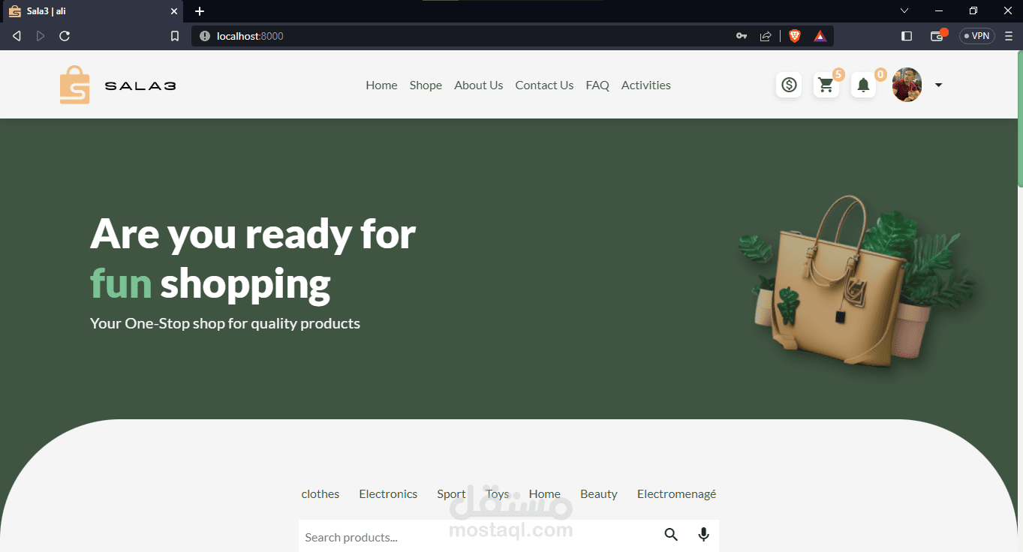This screenshot has height=552, width=1023.
Task: Click the green word "fun"
Action: (121, 283)
